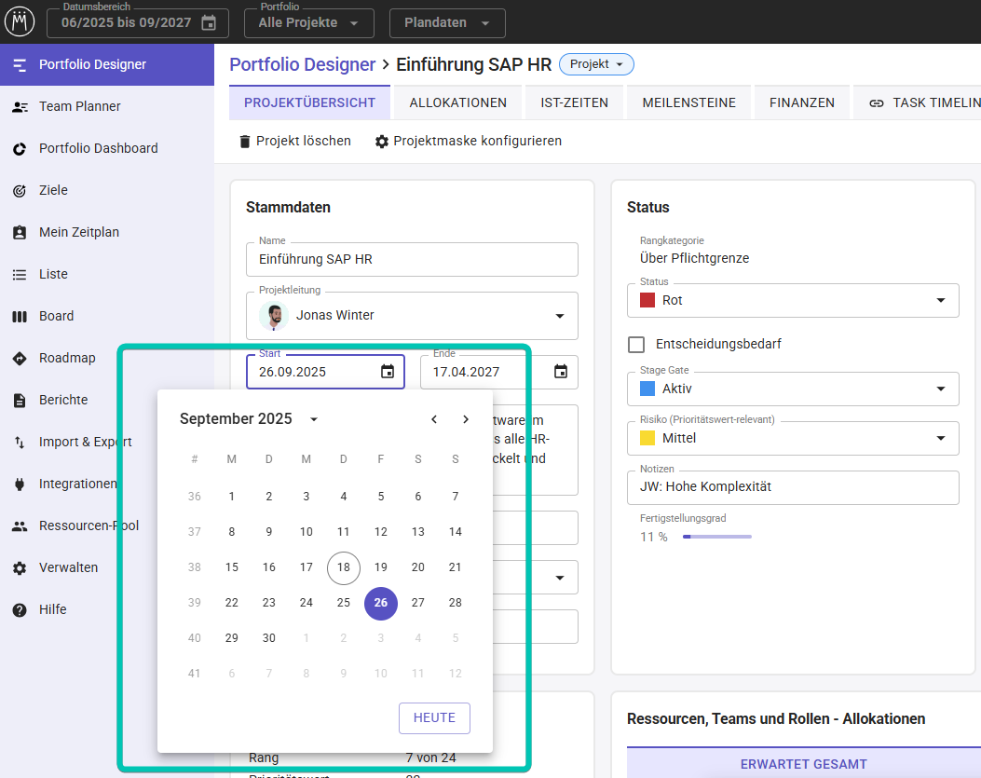Screen dimensions: 981x778
Task: Click the Projekt löschen trash icon
Action: click(x=245, y=142)
